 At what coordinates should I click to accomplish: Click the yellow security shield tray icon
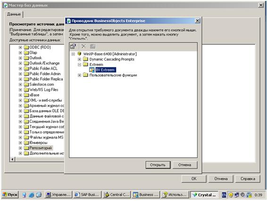pos(231,195)
